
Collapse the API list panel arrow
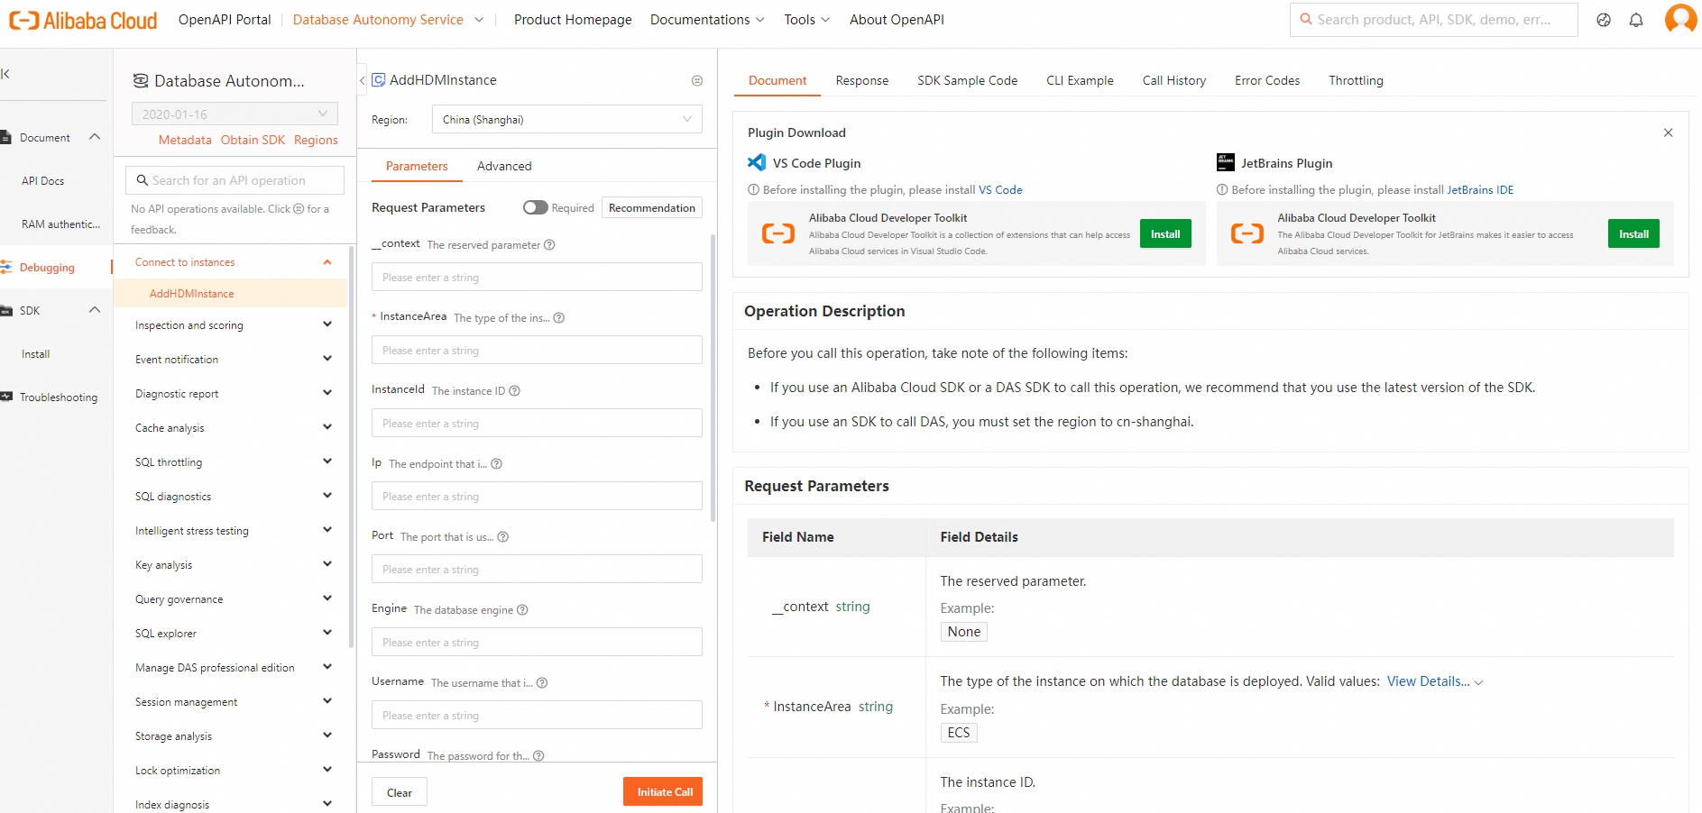click(x=363, y=80)
